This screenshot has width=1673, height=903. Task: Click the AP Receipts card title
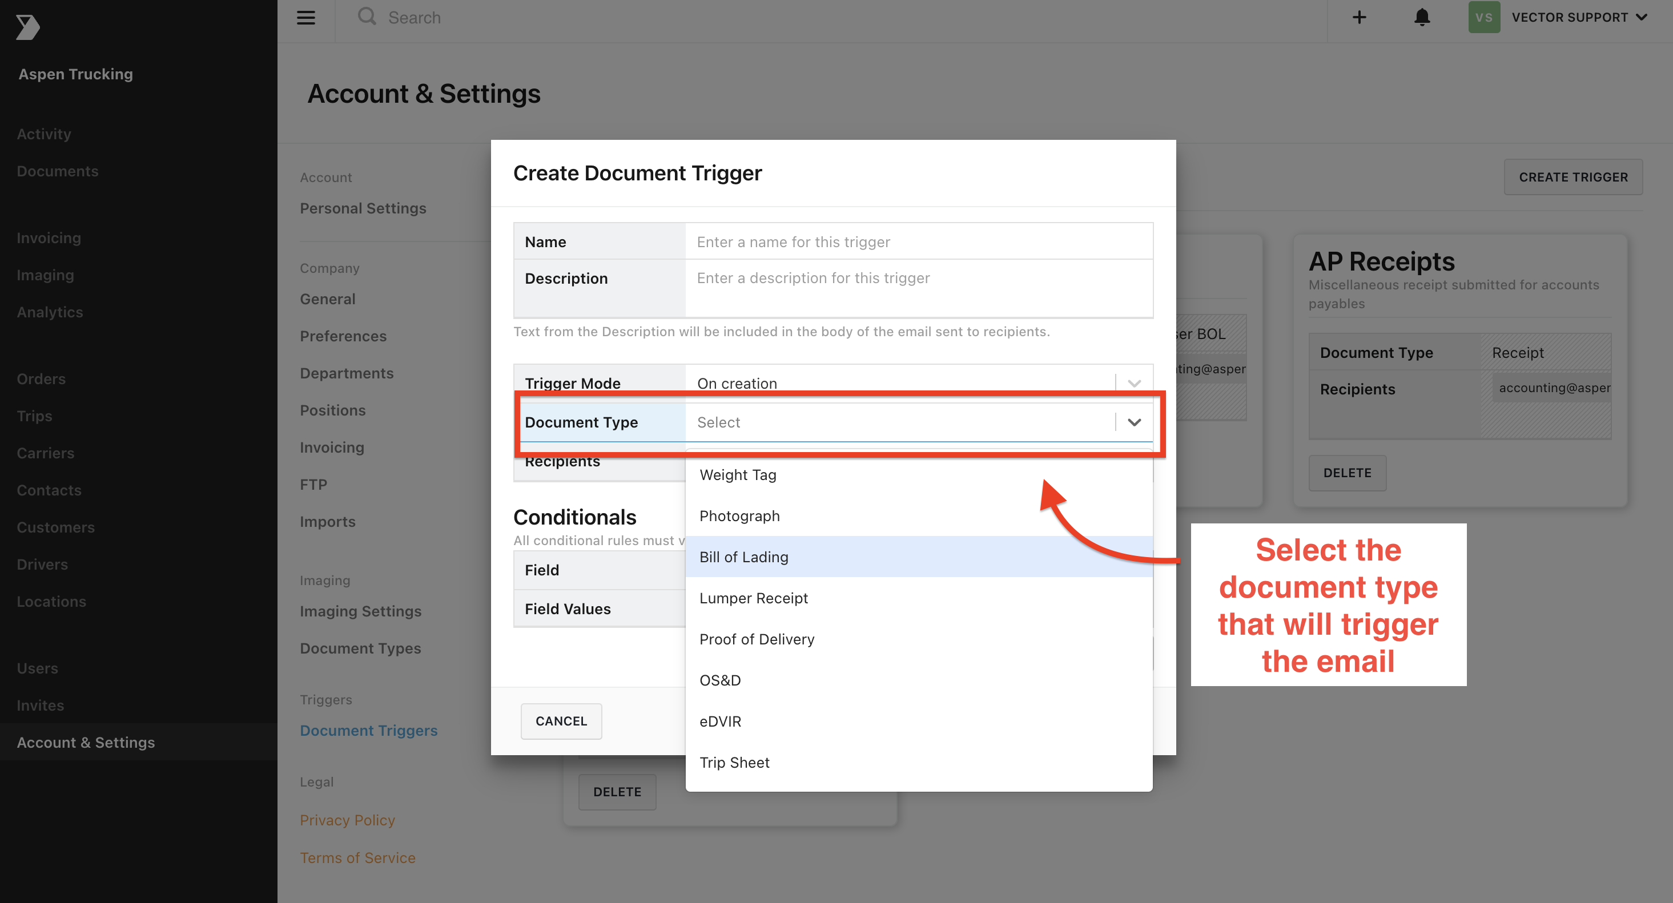click(1381, 261)
